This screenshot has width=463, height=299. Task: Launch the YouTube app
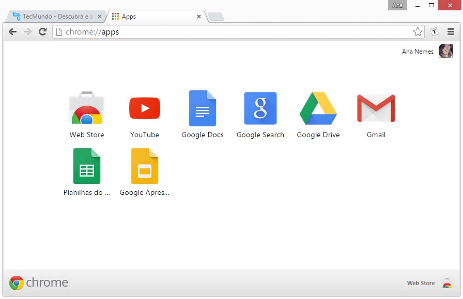[145, 108]
